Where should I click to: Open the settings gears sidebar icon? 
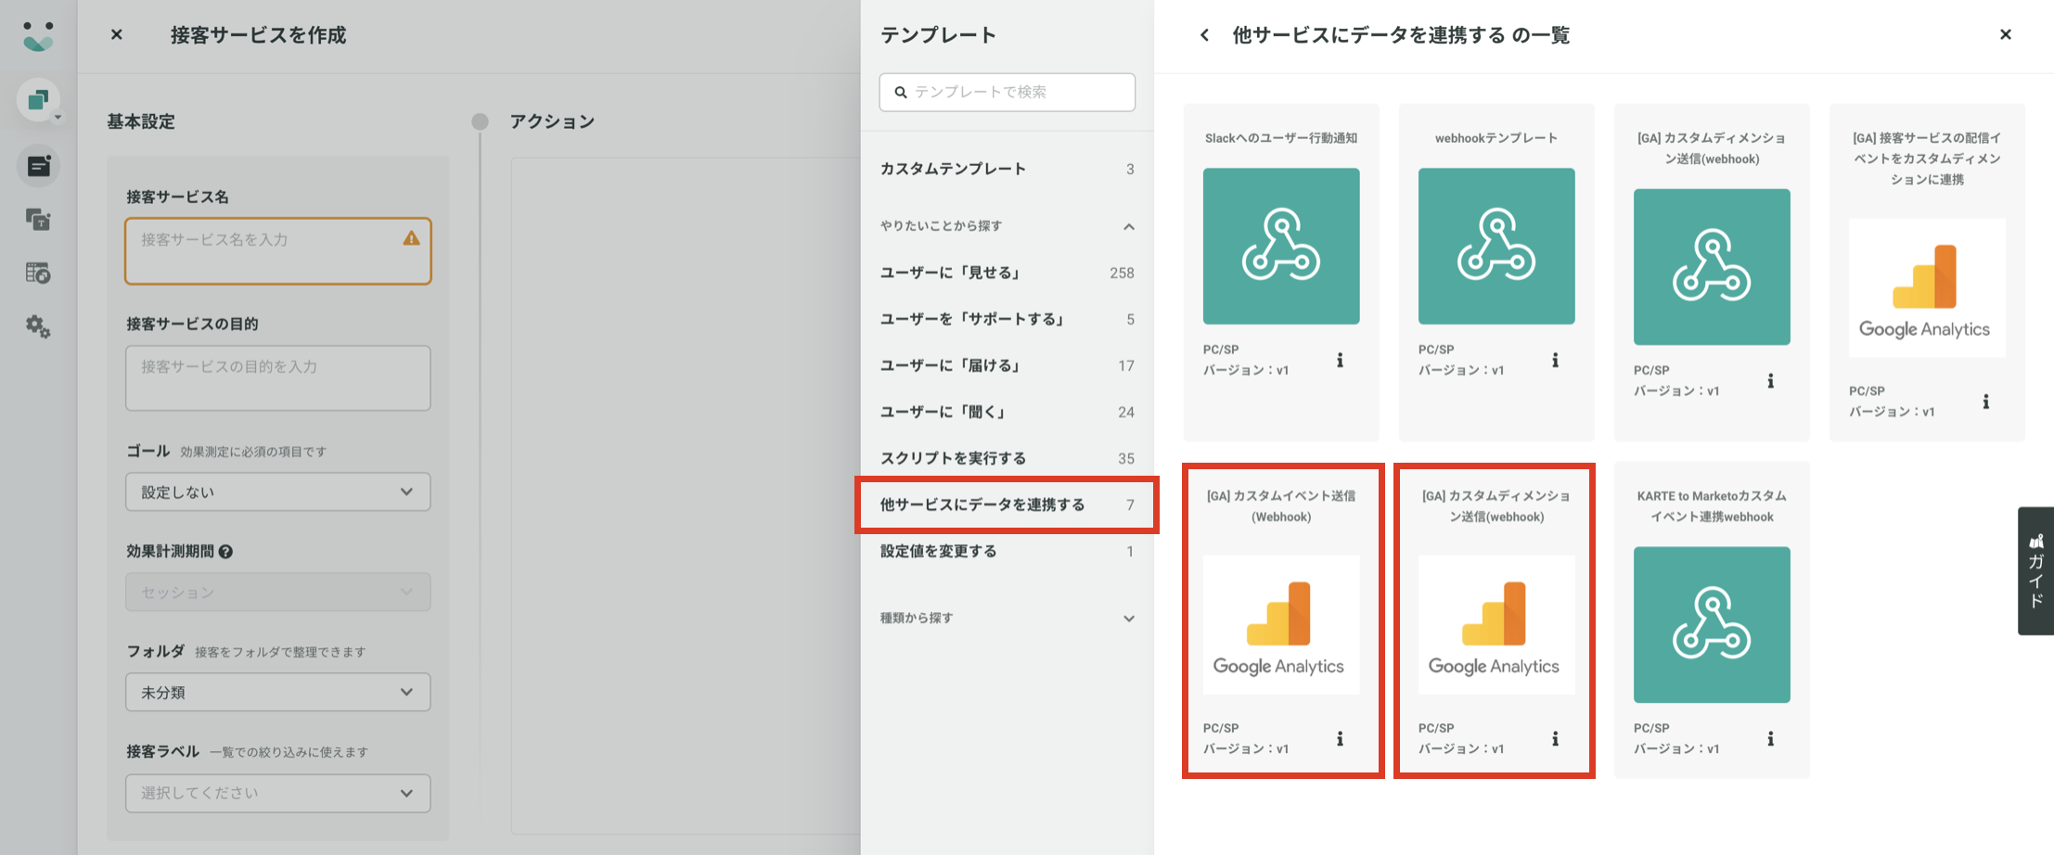tap(38, 326)
